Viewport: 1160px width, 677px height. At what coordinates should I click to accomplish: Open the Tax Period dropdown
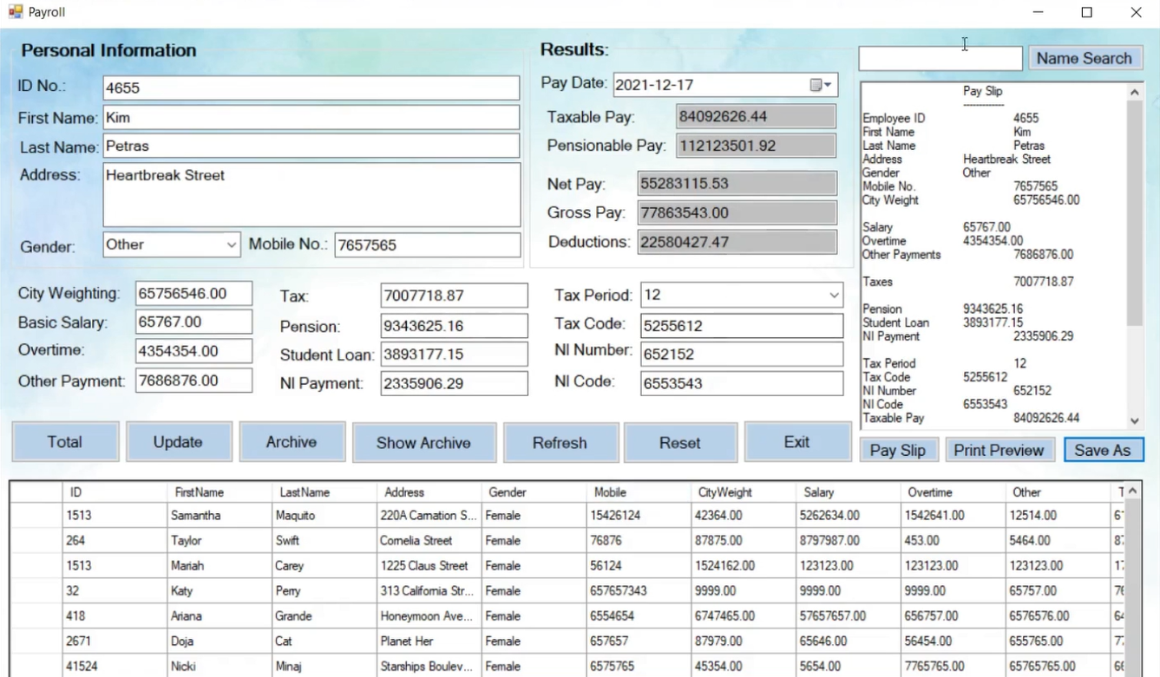click(x=833, y=296)
